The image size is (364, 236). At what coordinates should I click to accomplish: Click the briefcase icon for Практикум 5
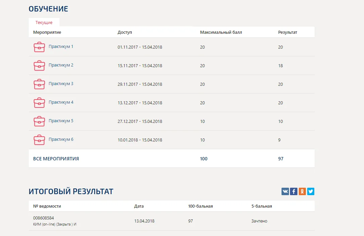(39, 121)
